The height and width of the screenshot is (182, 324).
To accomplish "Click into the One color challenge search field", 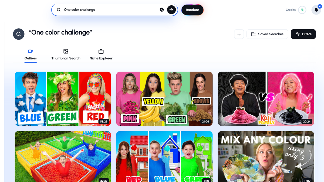I will point(111,10).
